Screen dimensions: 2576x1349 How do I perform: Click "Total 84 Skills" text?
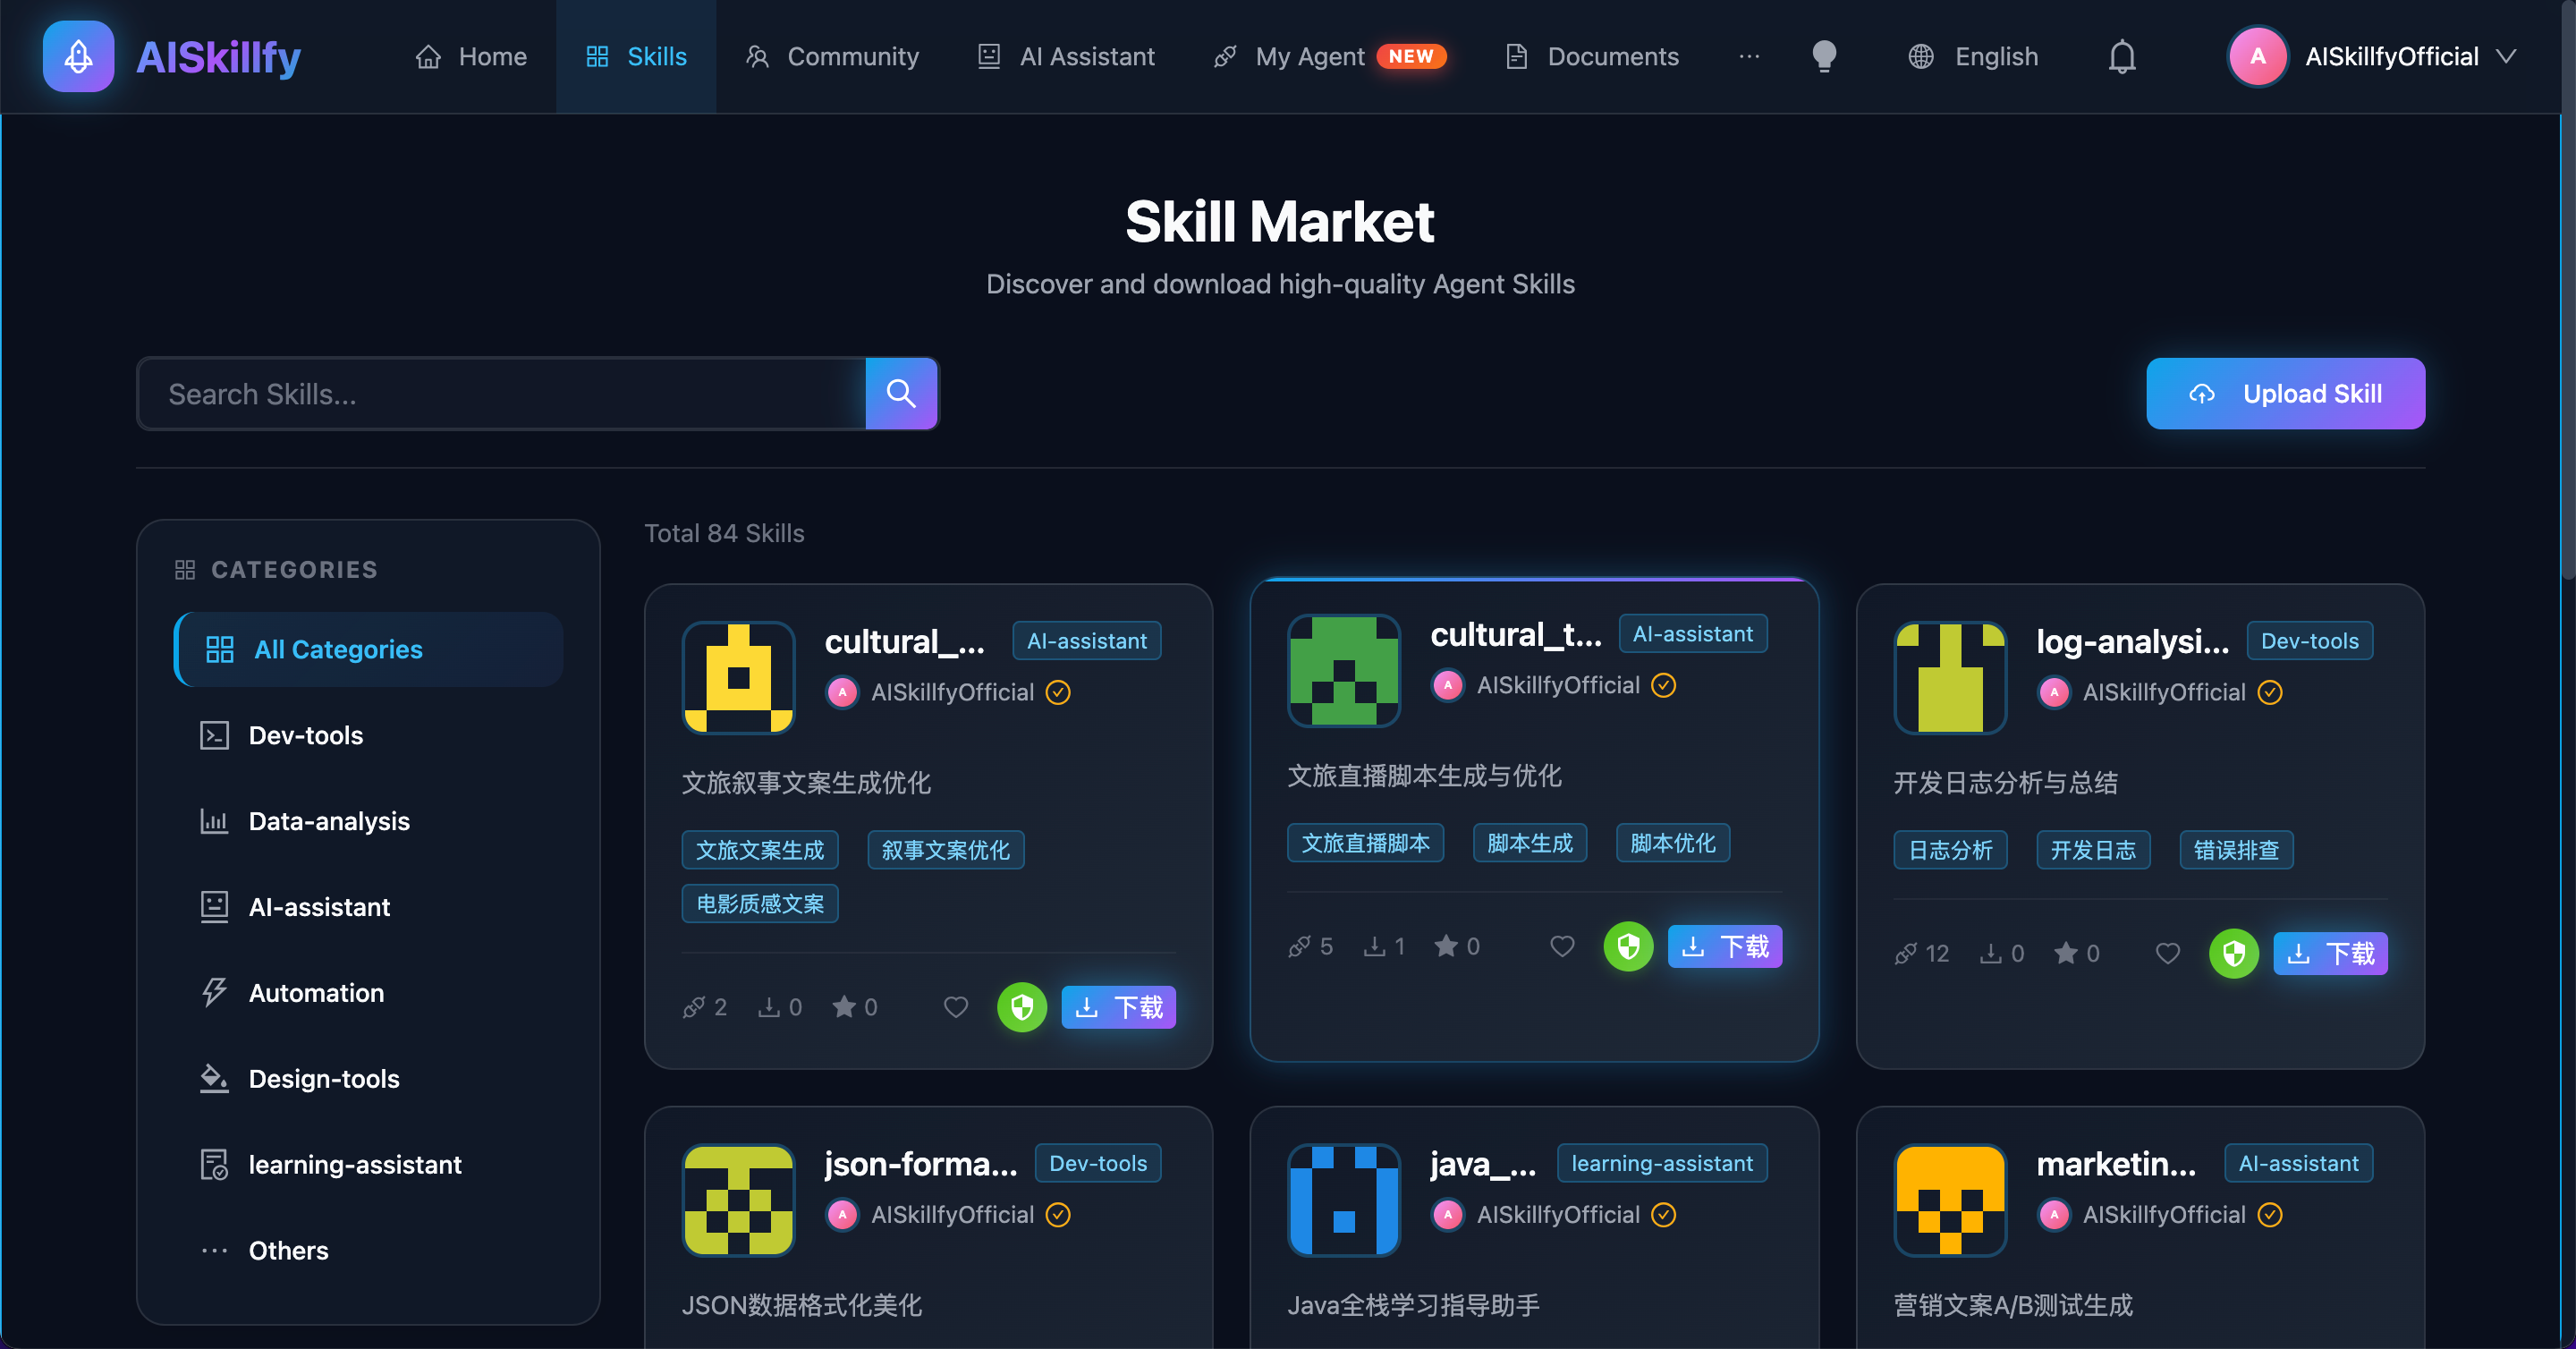pyautogui.click(x=724, y=533)
